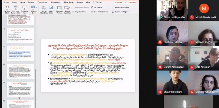The image size is (219, 108).
Task: Enable Always Use Subtitles checkbox
Action: point(113,7)
